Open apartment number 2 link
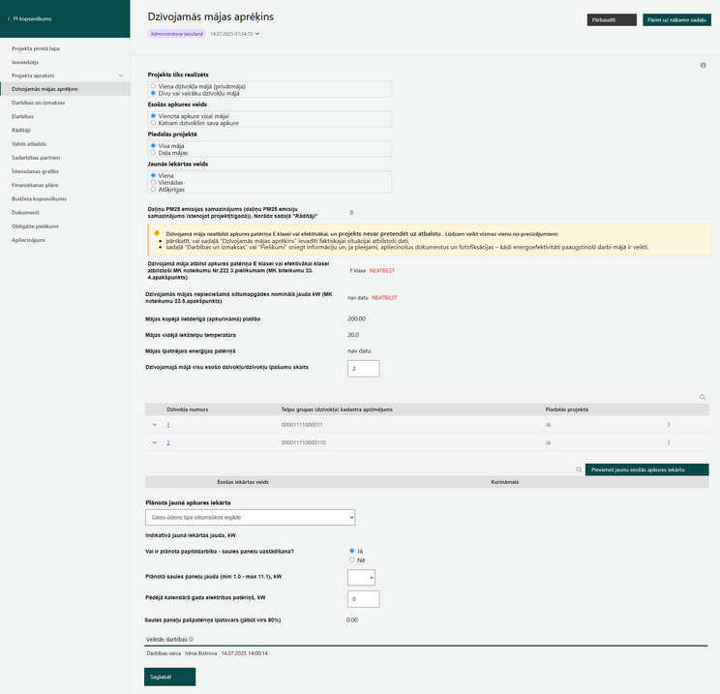 [x=168, y=442]
